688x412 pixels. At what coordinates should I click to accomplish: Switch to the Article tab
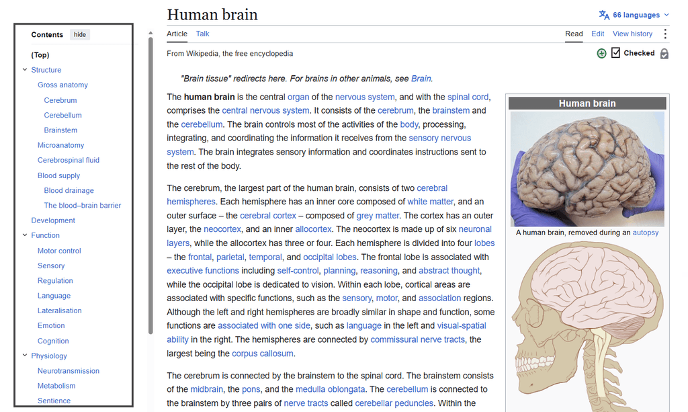177,34
